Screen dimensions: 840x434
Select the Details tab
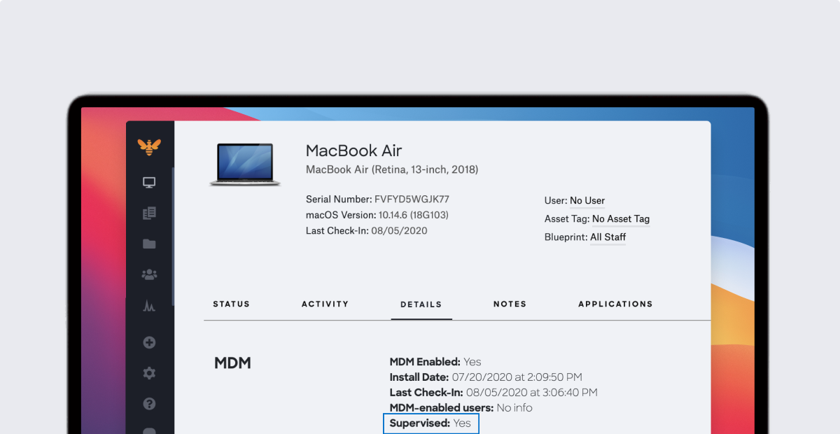[421, 304]
